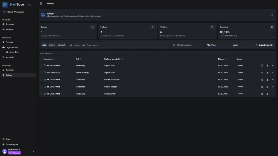Open VB-2026-0003 external link icon

(262, 73)
